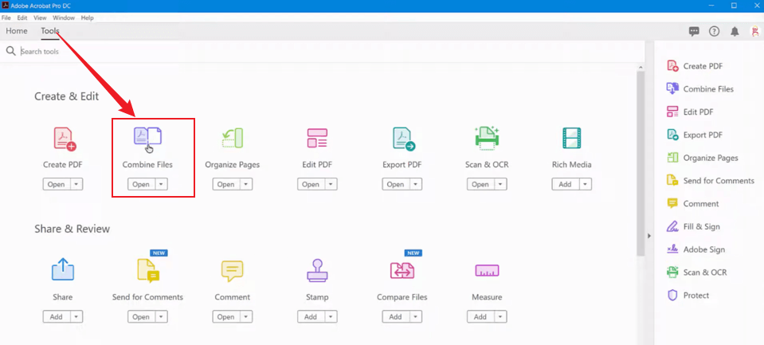This screenshot has height=345, width=764.
Task: Click Open button under Send for Comments
Action: pos(141,317)
